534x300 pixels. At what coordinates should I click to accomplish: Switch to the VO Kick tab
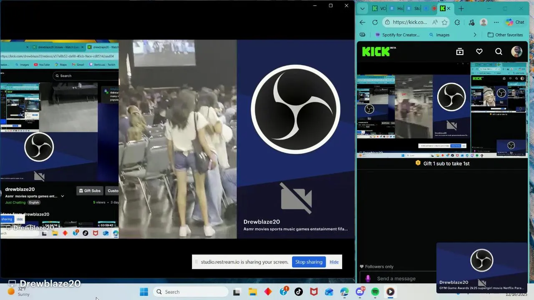point(379,8)
